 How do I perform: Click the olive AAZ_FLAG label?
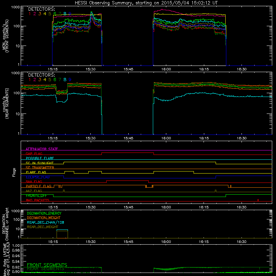click(x=34, y=191)
